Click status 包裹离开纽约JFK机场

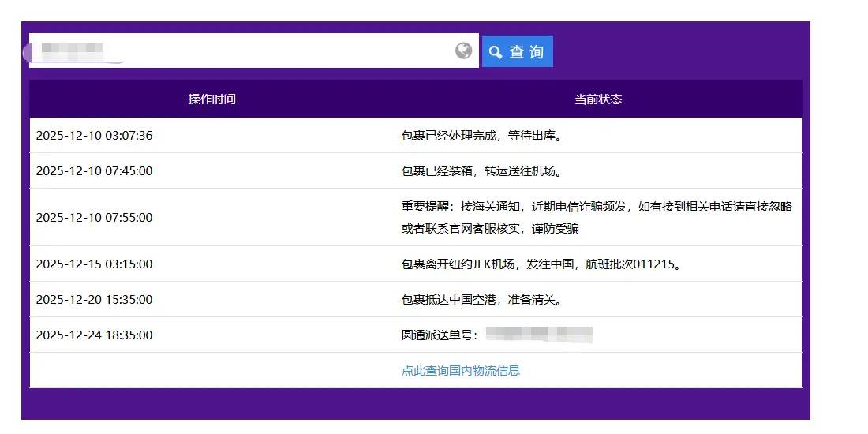pyautogui.click(x=541, y=264)
